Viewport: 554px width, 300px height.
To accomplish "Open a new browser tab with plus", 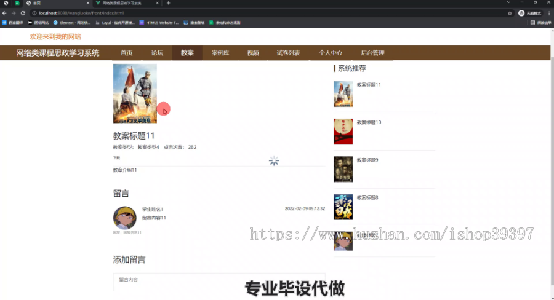I will (x=168, y=3).
